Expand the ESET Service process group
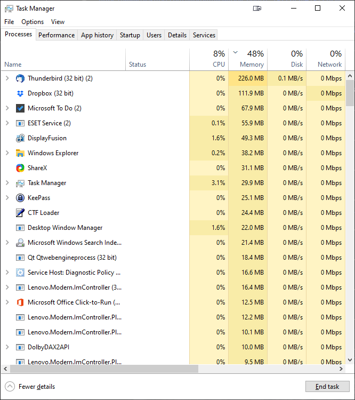This screenshot has width=355, height=400. [7, 123]
